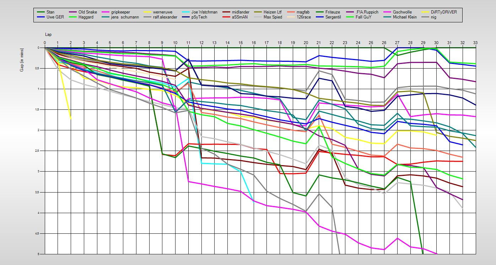Viewport: 496px width, 265px height.
Task: Click Joe Watchman in the legend
Action: (204, 12)
